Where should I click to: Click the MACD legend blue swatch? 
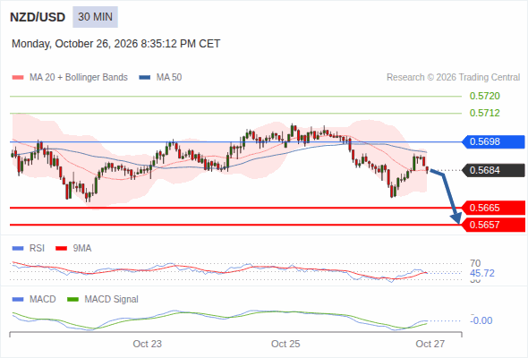coord(18,300)
